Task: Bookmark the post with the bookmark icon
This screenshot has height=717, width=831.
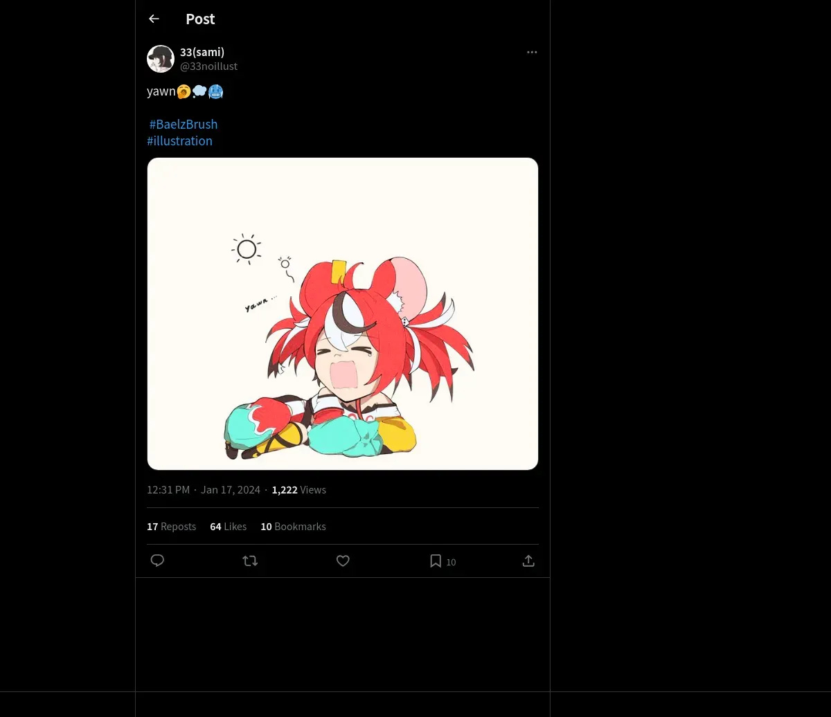Action: tap(436, 561)
